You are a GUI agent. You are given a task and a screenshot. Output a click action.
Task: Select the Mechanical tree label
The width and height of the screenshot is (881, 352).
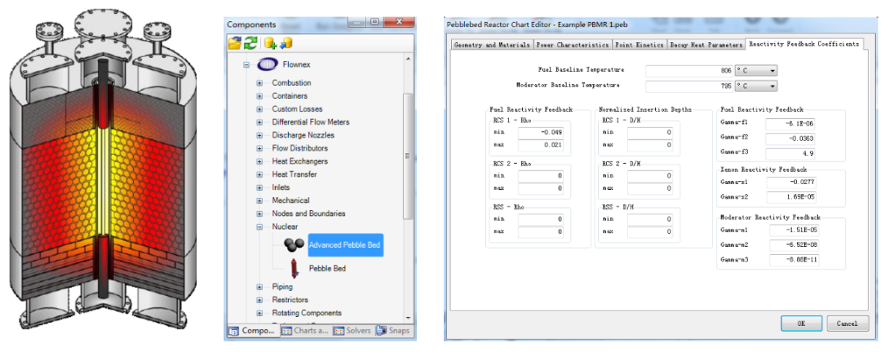[x=290, y=200]
